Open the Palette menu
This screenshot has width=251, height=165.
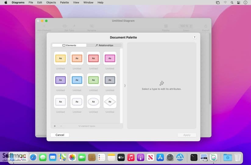[64, 2]
